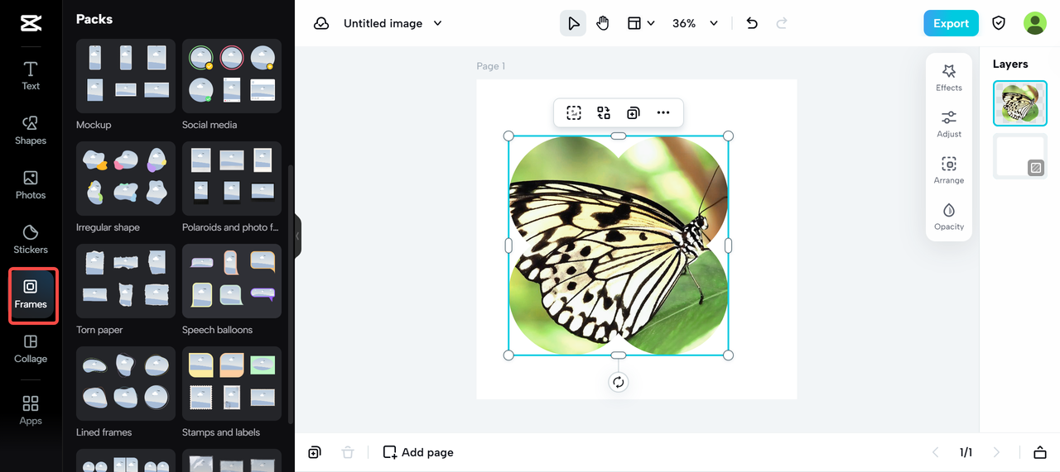Click Add page button
This screenshot has width=1060, height=472.
coord(418,452)
